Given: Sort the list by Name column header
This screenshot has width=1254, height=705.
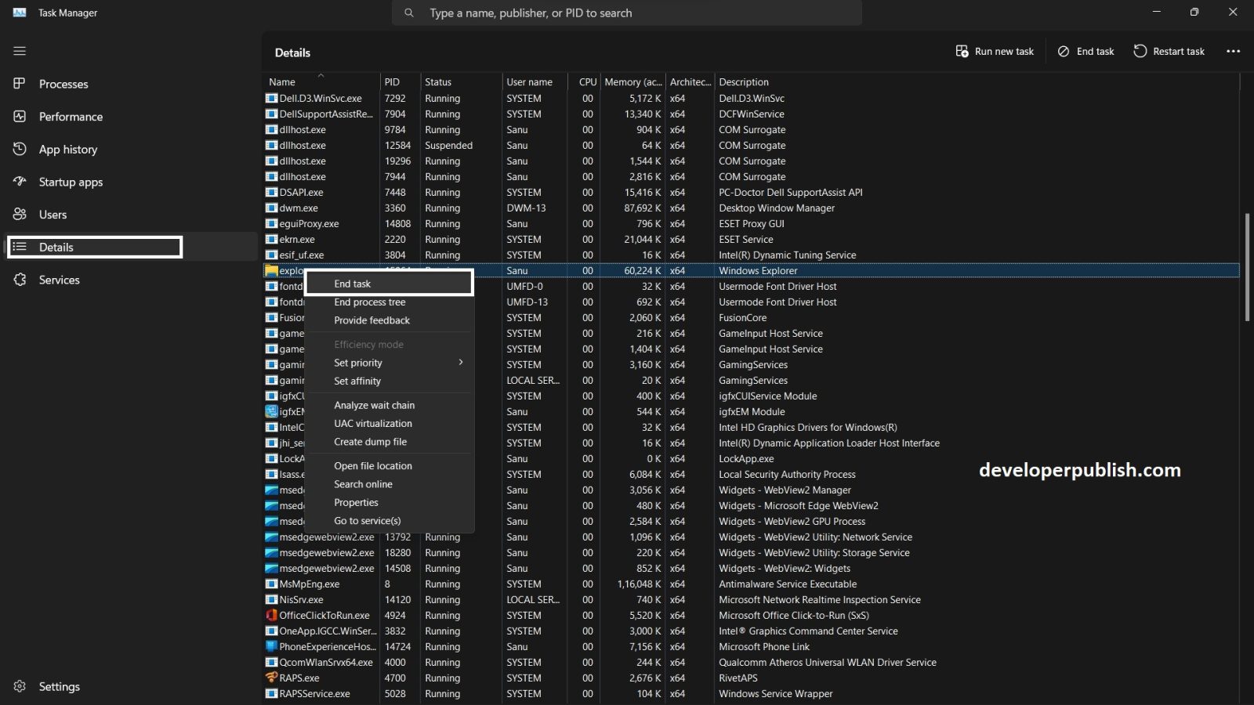Looking at the screenshot, I should (282, 82).
